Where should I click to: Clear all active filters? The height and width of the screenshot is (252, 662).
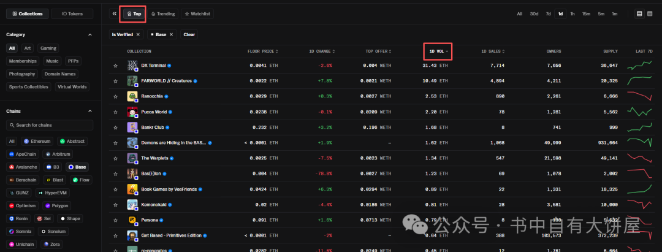click(189, 34)
